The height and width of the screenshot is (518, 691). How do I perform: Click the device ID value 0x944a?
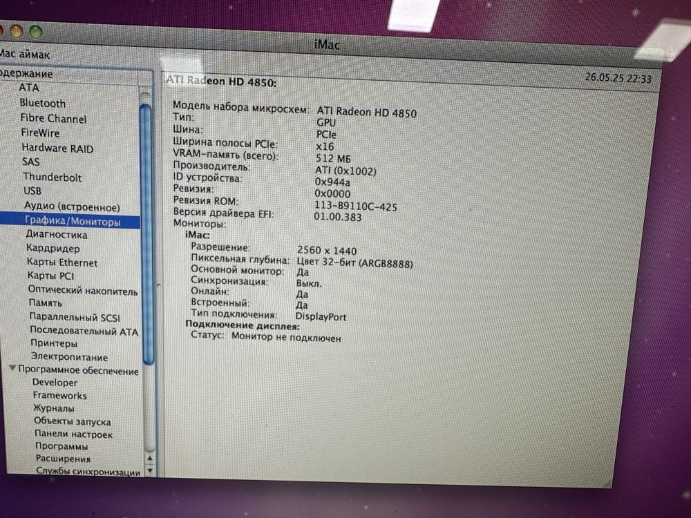332,182
